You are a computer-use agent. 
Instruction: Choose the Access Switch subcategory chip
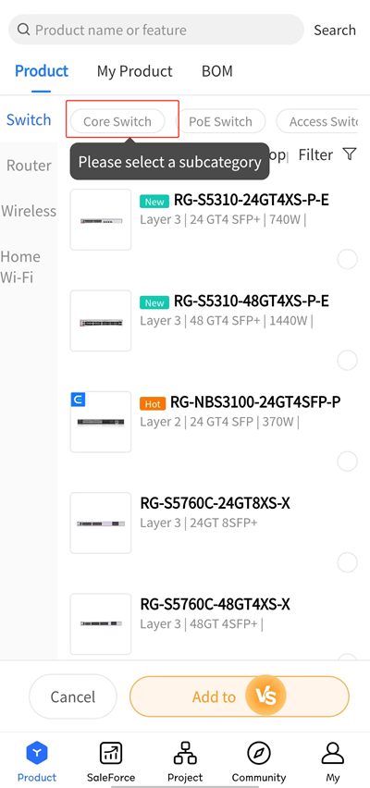[317, 121]
